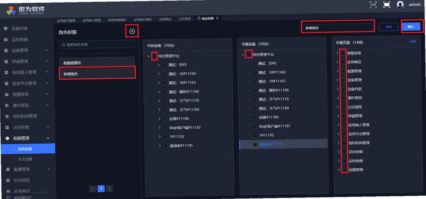Check 综合管理平台 in 可控设备 panel
426x199 pixels.
coord(154,56)
